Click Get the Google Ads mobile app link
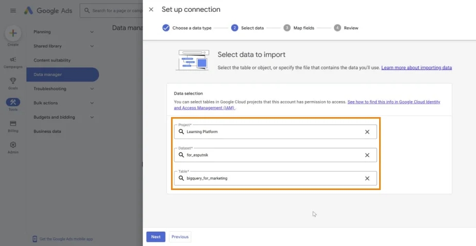Screen dimensions: 476x246 [66, 239]
